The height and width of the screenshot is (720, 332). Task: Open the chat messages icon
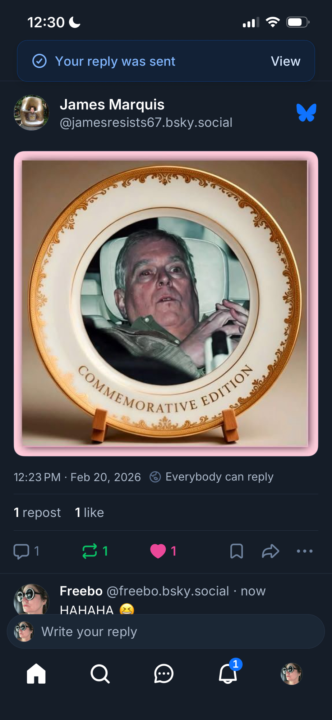click(x=164, y=674)
